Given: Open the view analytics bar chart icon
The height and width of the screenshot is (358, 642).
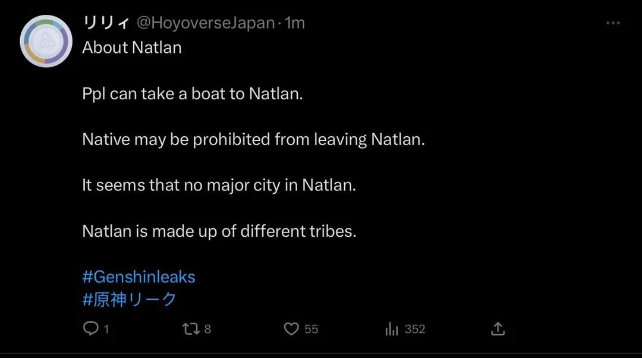Looking at the screenshot, I should tap(392, 328).
